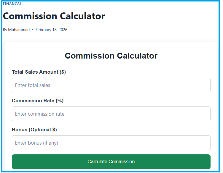Open the FINANCAL category link
The width and height of the screenshot is (223, 173).
12,4
